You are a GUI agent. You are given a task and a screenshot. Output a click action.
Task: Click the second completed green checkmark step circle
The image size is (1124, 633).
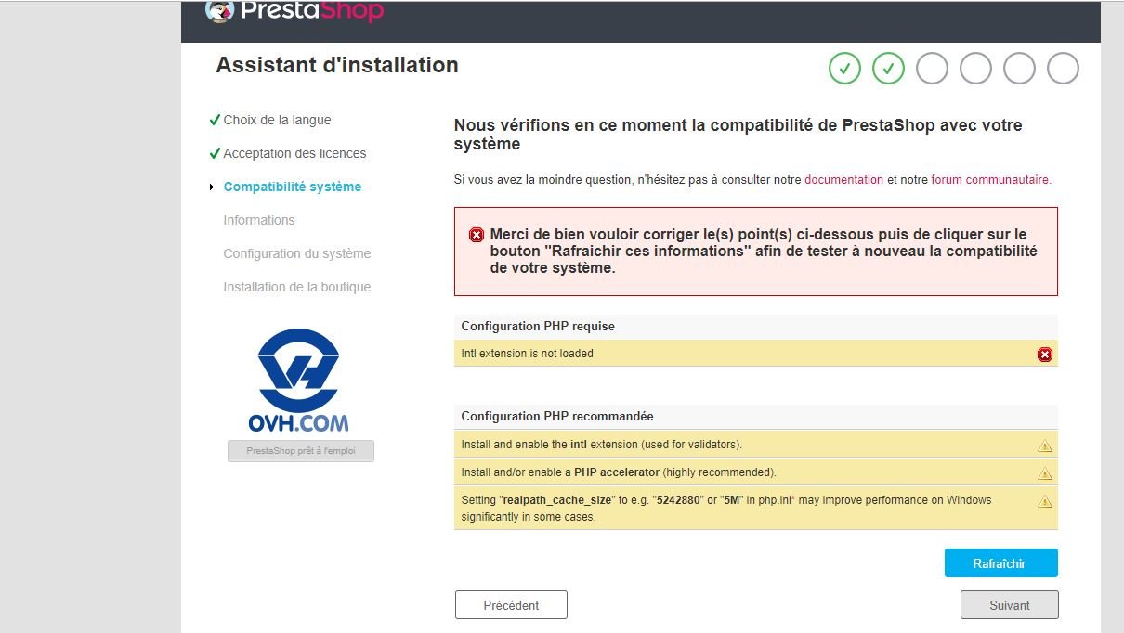(x=889, y=69)
